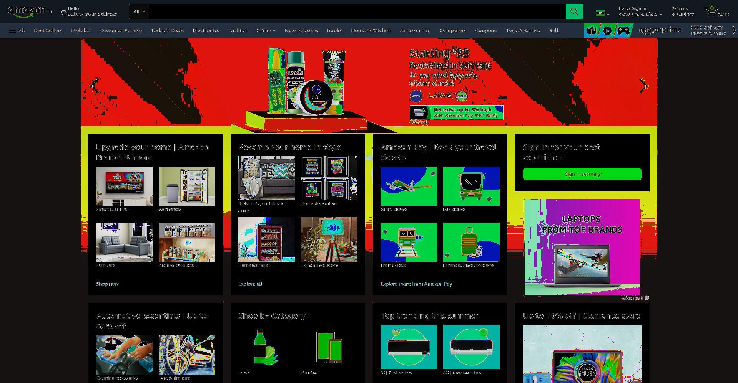Open Home & Kitchen nav item
The width and height of the screenshot is (738, 383).
[x=371, y=30]
